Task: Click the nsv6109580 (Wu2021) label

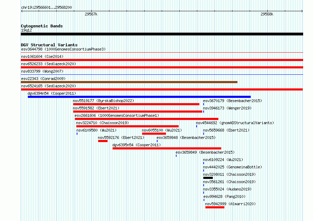Action: pyautogui.click(x=96, y=130)
